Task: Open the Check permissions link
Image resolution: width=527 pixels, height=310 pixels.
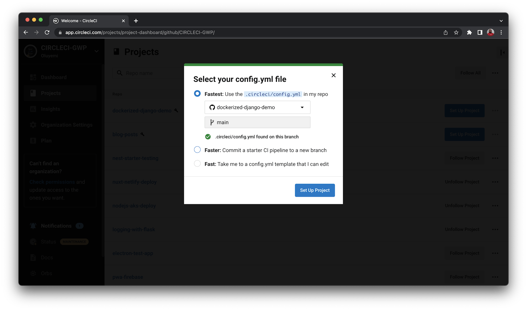Action: click(52, 182)
